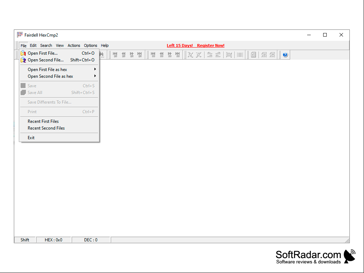Select the Save All menu entry
The height and width of the screenshot is (273, 364).
[x=59, y=92]
